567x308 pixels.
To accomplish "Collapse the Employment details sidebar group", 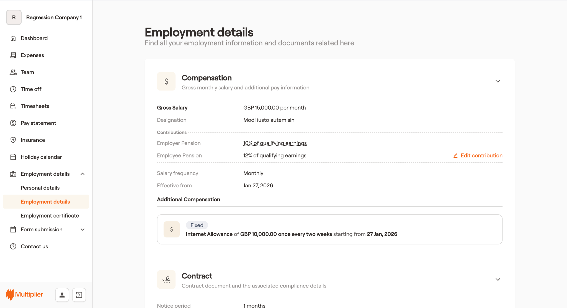I will pyautogui.click(x=82, y=174).
